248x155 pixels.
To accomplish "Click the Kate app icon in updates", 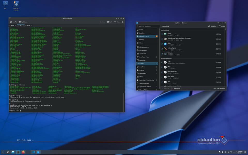I will click(165, 44).
